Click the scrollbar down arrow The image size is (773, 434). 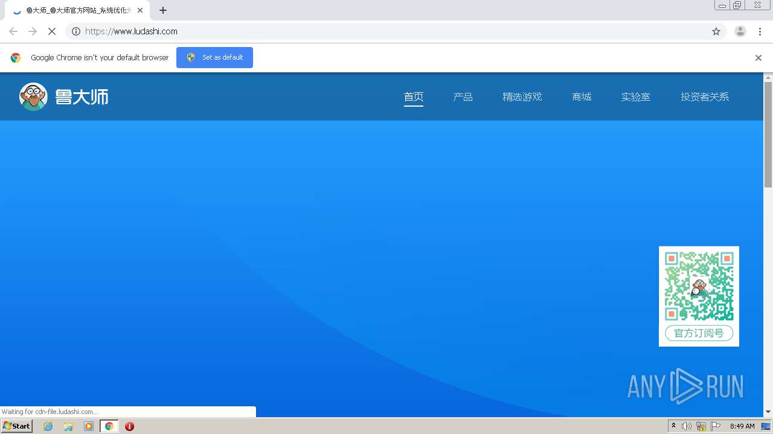click(x=768, y=412)
